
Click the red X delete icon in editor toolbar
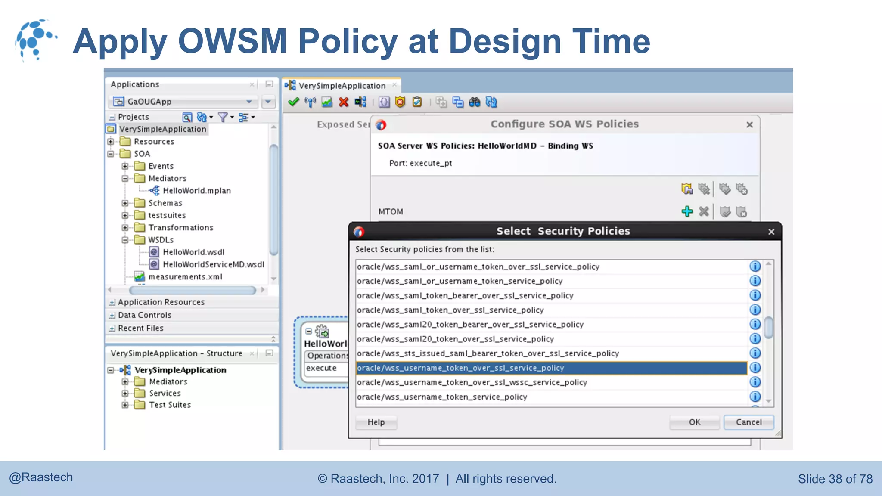[344, 102]
